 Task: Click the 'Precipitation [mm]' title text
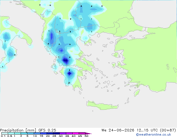[18, 130]
